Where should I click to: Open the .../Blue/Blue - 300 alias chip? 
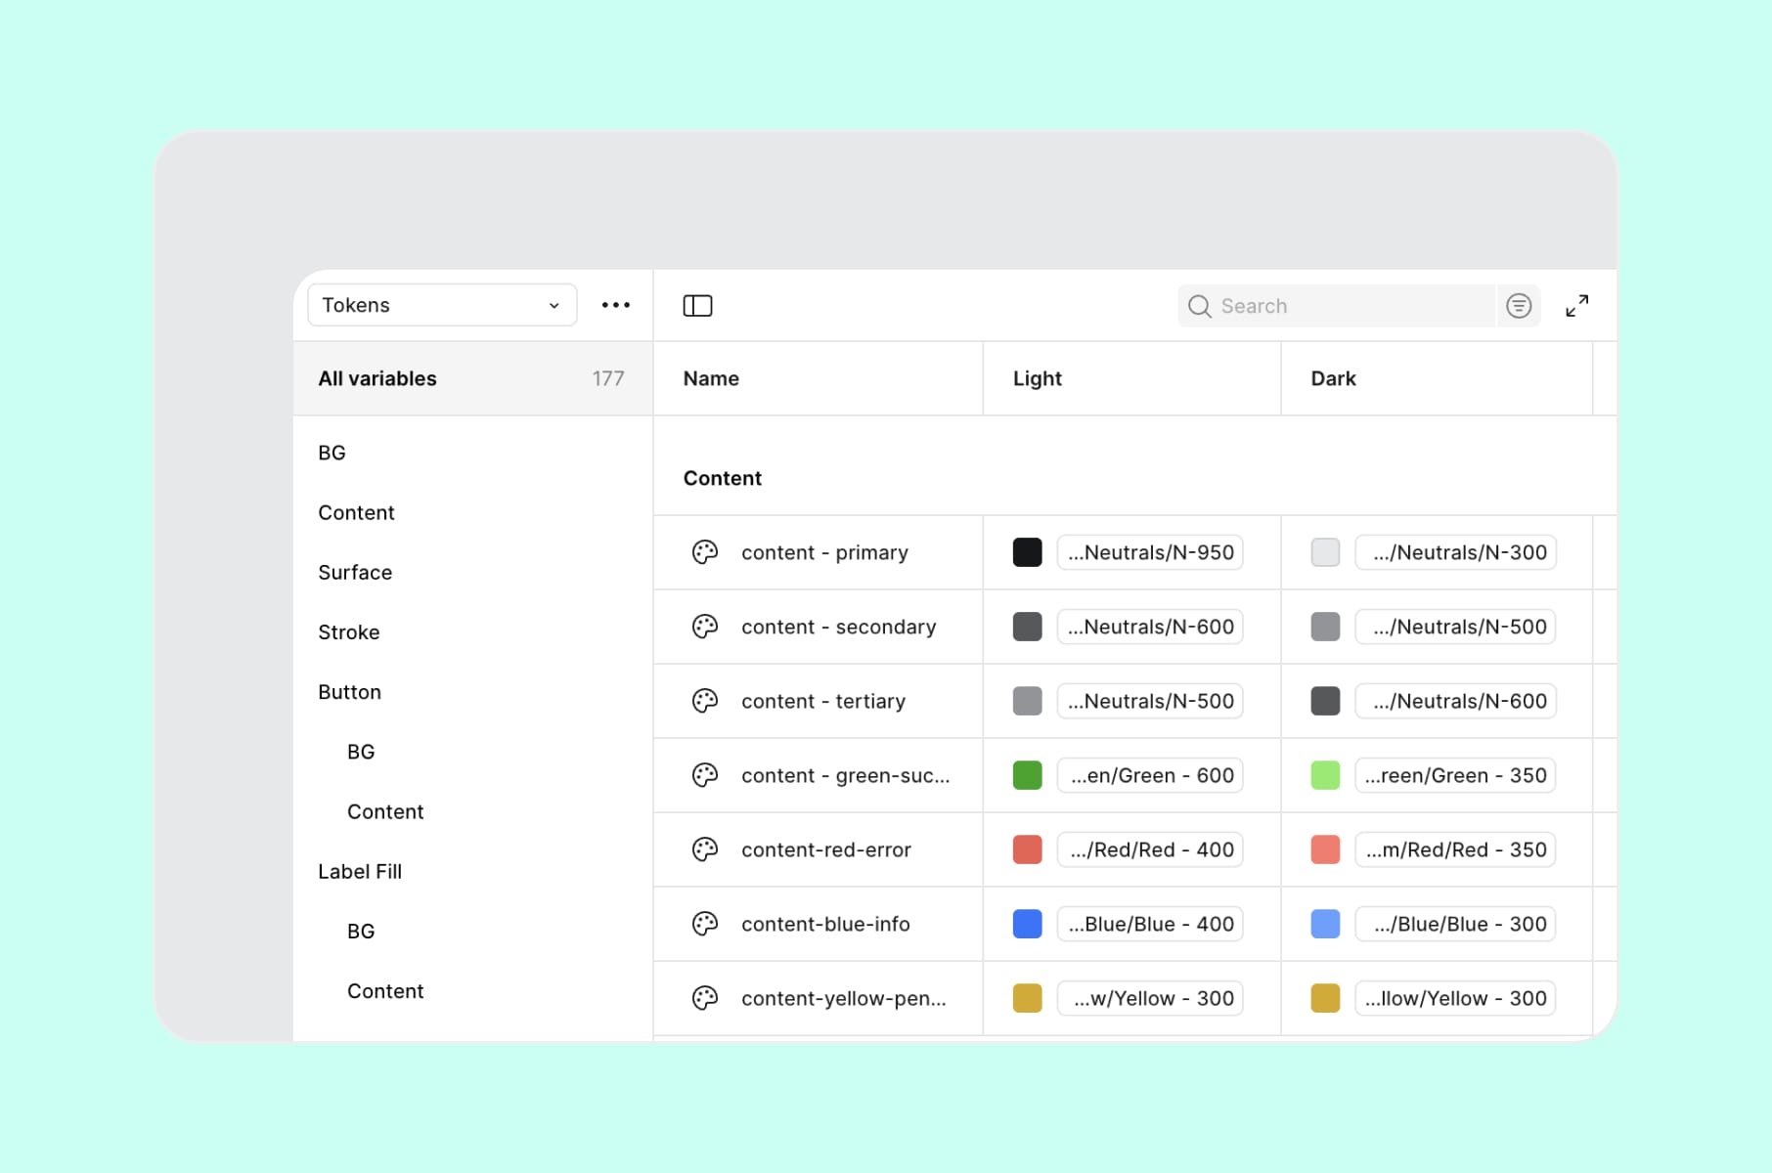[x=1455, y=924]
